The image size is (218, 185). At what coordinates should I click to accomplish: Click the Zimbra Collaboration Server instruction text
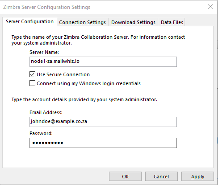tap(98, 40)
